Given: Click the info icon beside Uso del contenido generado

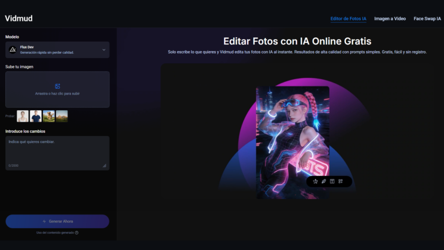Looking at the screenshot, I should point(76,232).
